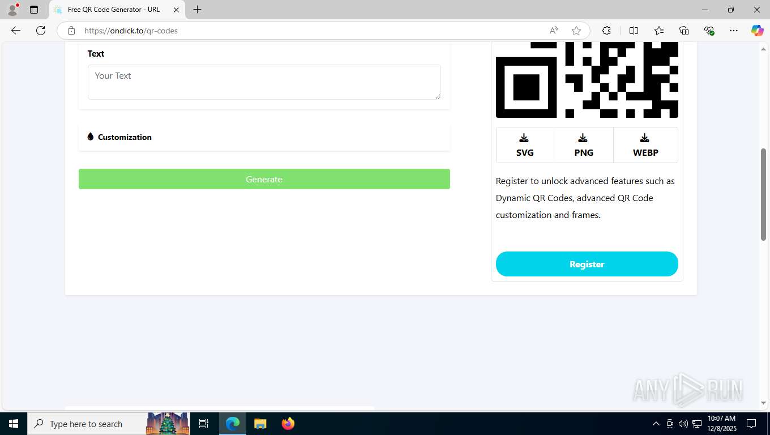Open Task View on taskbar

tap(204, 424)
